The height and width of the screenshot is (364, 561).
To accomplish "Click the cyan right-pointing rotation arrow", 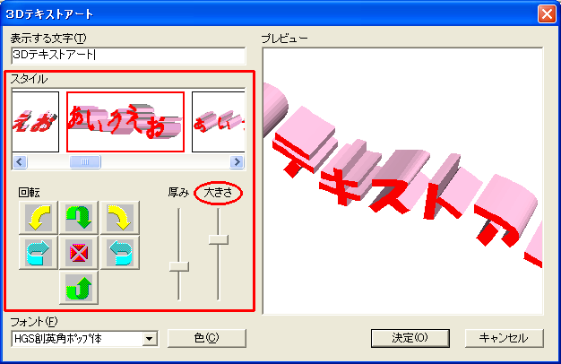I will click(39, 252).
